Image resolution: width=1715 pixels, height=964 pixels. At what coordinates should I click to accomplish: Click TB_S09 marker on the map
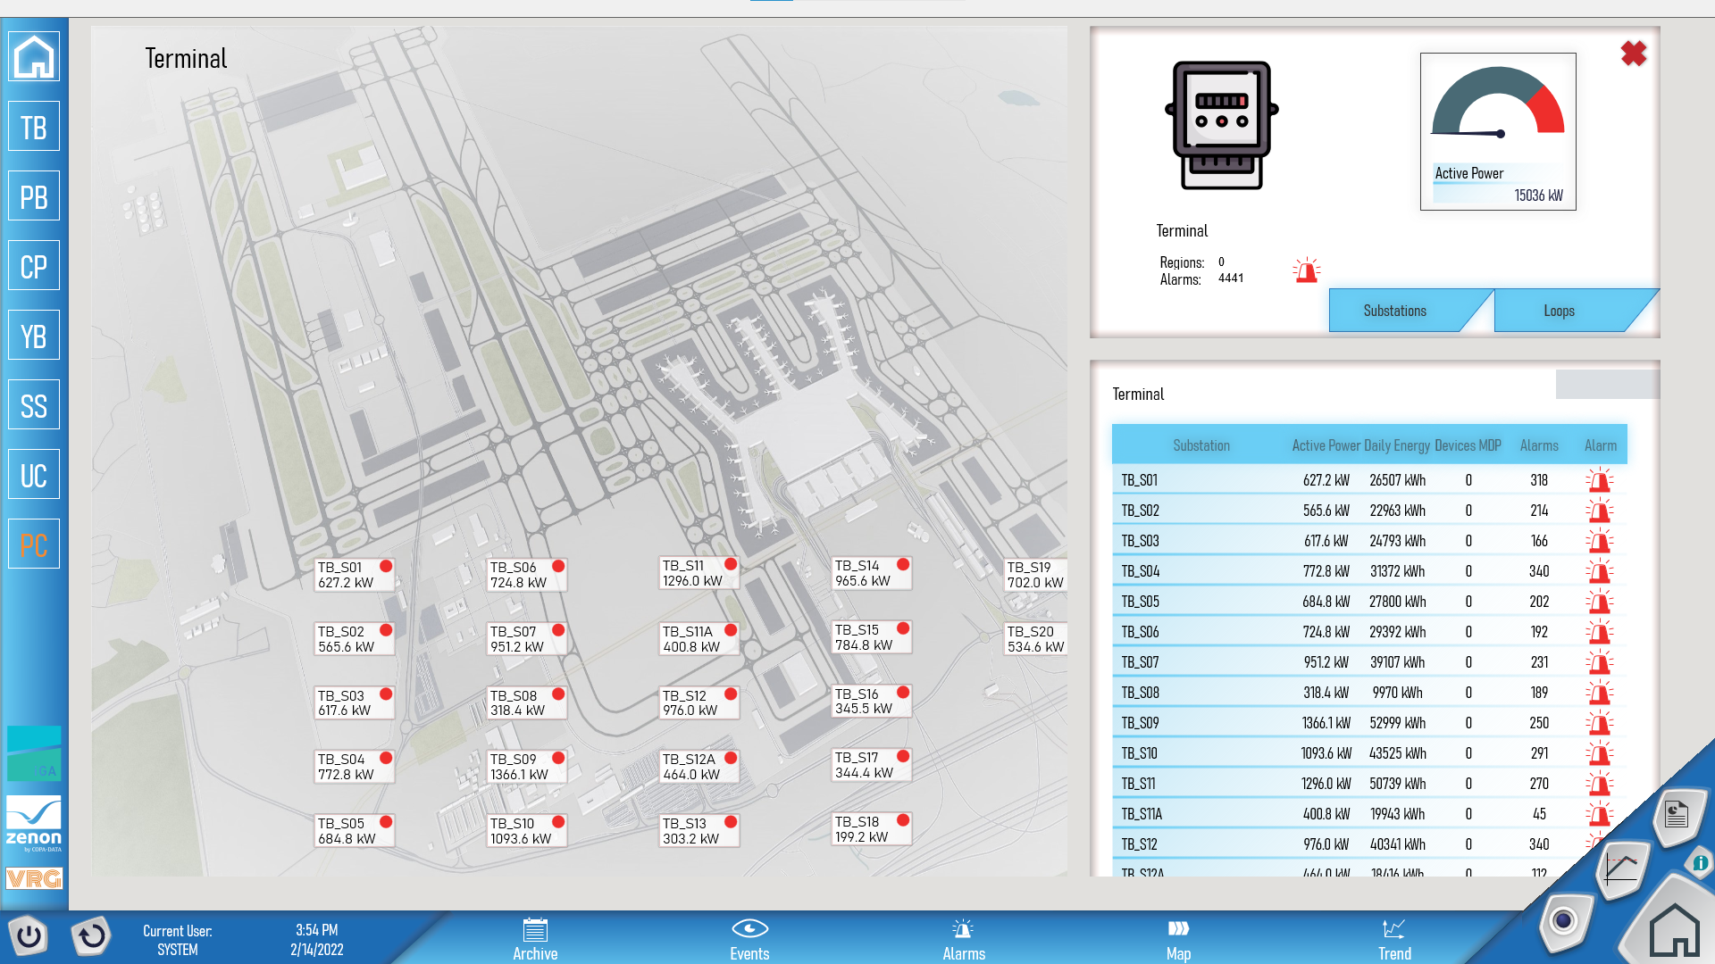pyautogui.click(x=527, y=767)
